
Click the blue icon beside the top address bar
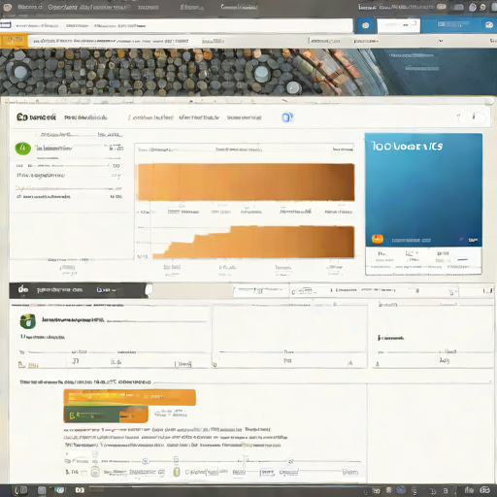pyautogui.click(x=366, y=25)
